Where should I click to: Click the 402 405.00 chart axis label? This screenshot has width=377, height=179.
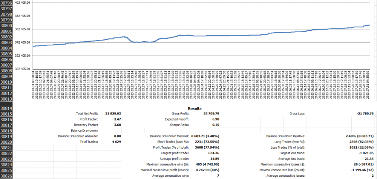22,3
